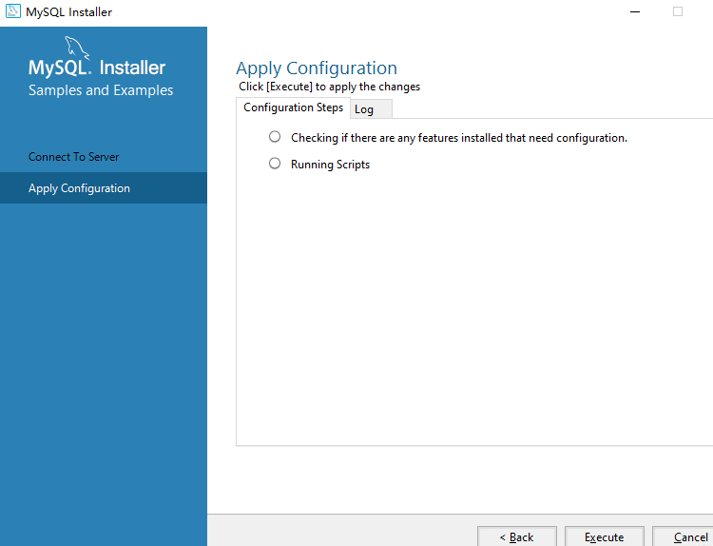
Task: Switch to the Log tab
Action: coord(364,109)
